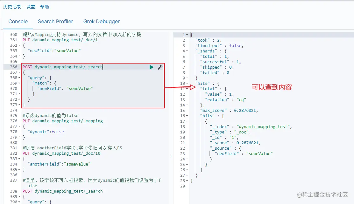Screen dimensions: 354x204
Task: Open the 帮助 help menu
Action: [x=45, y=7]
